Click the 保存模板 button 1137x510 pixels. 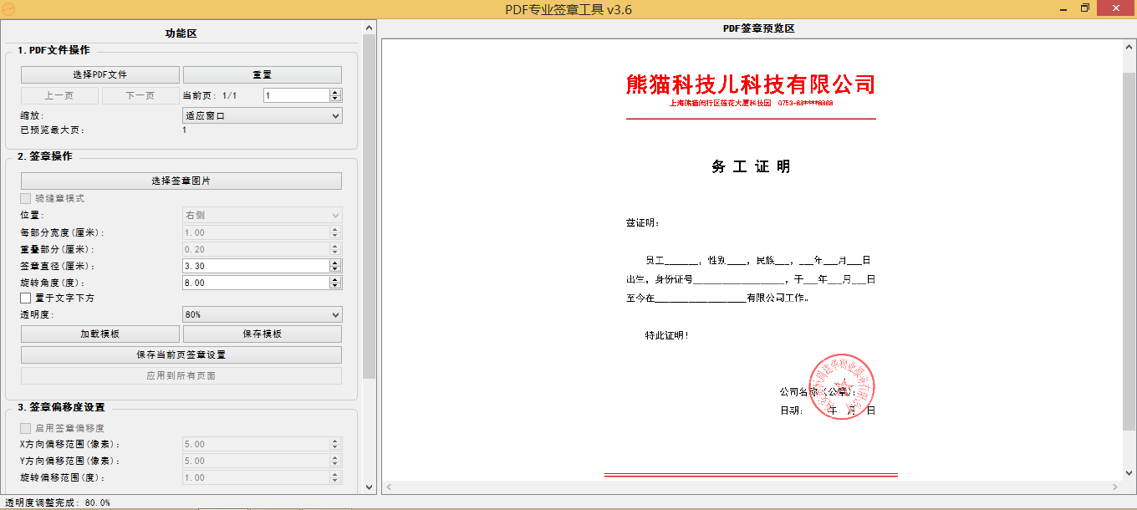[263, 334]
